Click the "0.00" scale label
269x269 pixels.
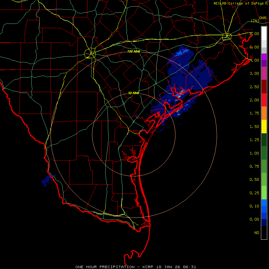point(254,219)
